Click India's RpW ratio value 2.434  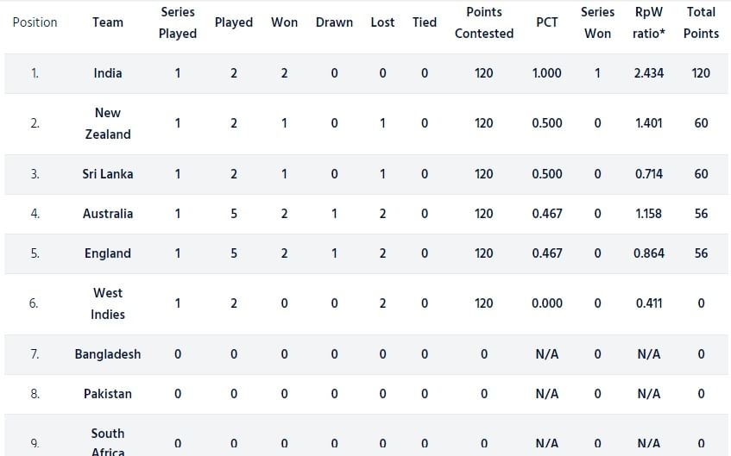pos(649,73)
